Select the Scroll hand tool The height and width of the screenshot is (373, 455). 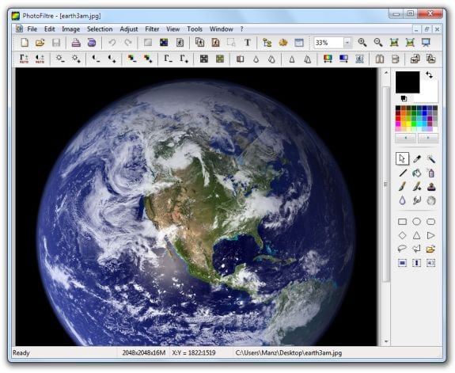click(431, 200)
